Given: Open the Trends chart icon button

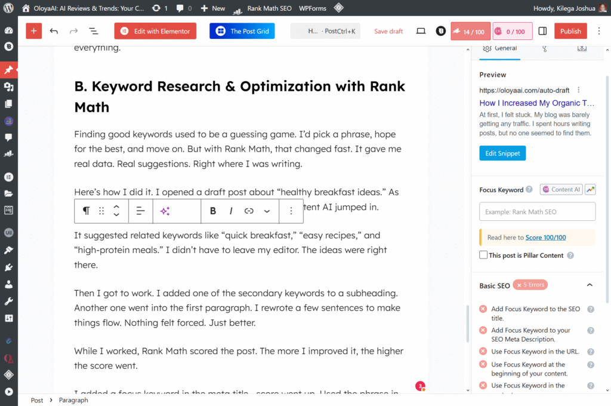Looking at the screenshot, I should point(590,189).
